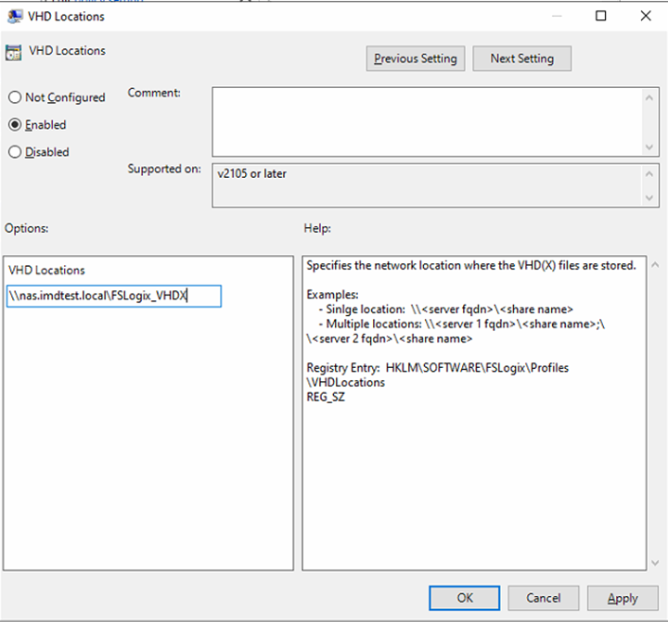
Task: Maximize the VHD Locations window
Action: pyautogui.click(x=601, y=16)
